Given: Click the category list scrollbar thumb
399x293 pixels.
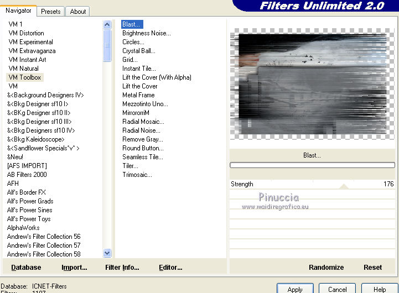Looking at the screenshot, I should point(107,45).
